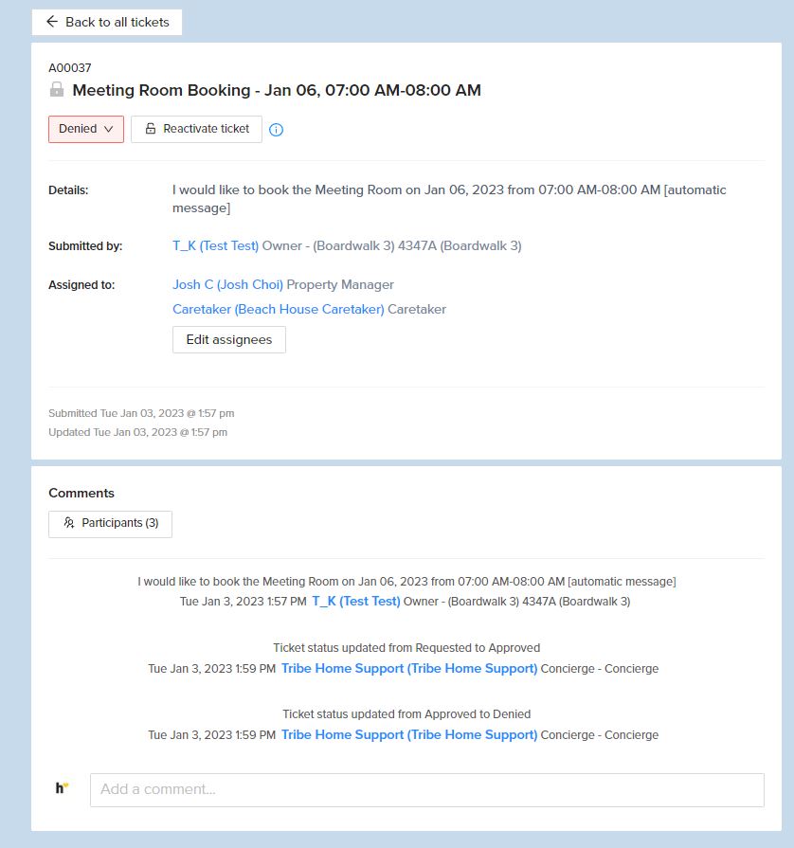
Task: Click the Reactivate ticket button
Action: (196, 129)
